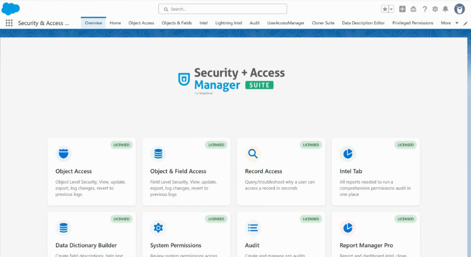
Task: Click the Object Access shield icon
Action: 63,154
